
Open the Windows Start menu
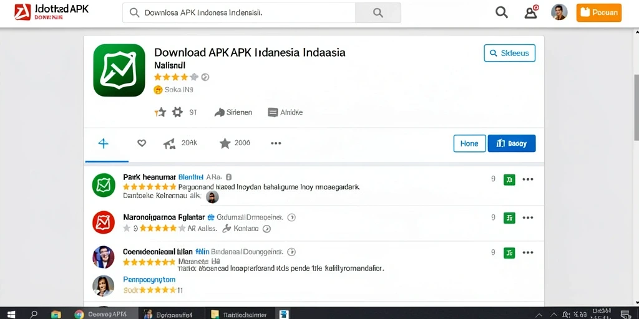pos(11,314)
